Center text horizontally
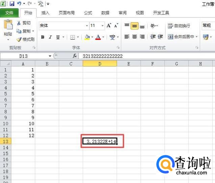The width and height of the screenshot is (215, 183). [135, 36]
